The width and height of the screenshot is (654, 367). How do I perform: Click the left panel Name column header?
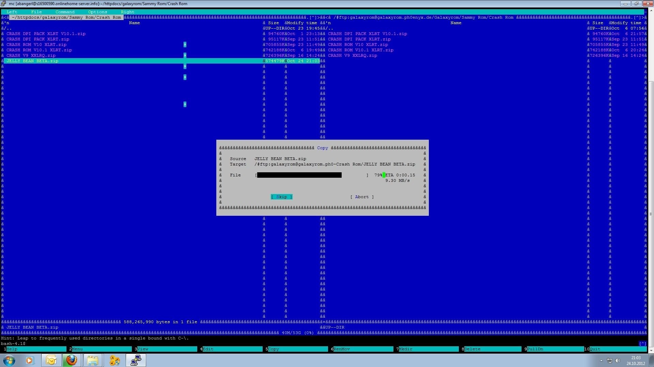135,23
